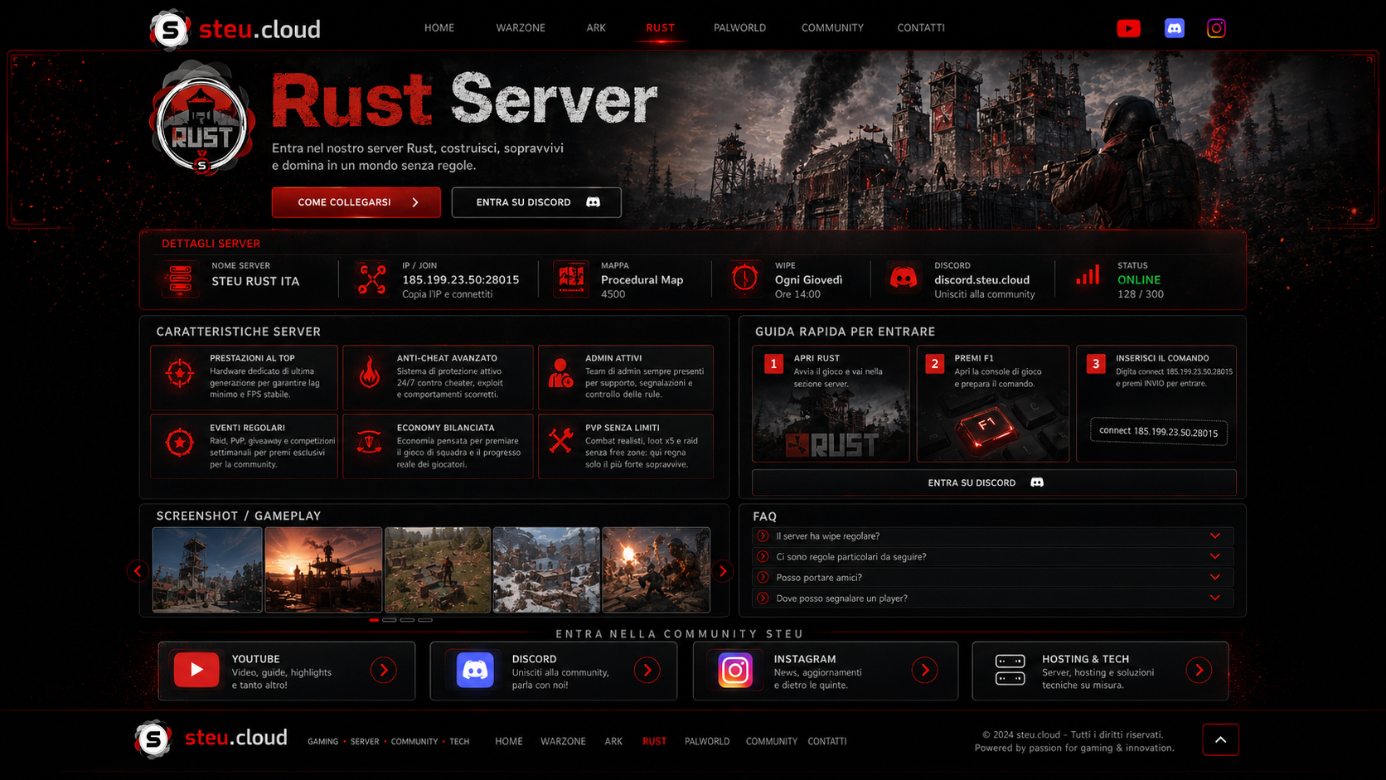Open the footer PALWORLD link
Screen dimensions: 1386x780
[707, 742]
